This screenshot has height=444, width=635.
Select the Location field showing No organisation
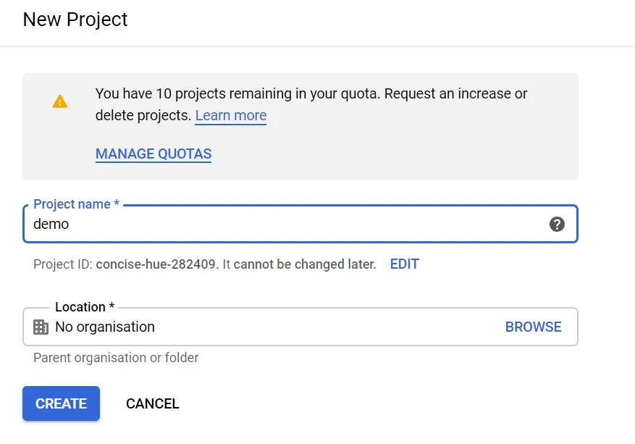300,327
